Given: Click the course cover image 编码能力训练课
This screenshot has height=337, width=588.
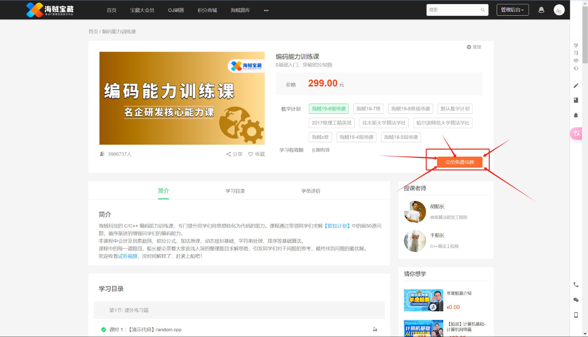Looking at the screenshot, I should pyautogui.click(x=182, y=98).
